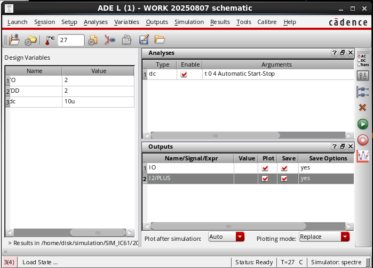Click Analyses panel horizontal scrollbar thumb

coord(215,136)
